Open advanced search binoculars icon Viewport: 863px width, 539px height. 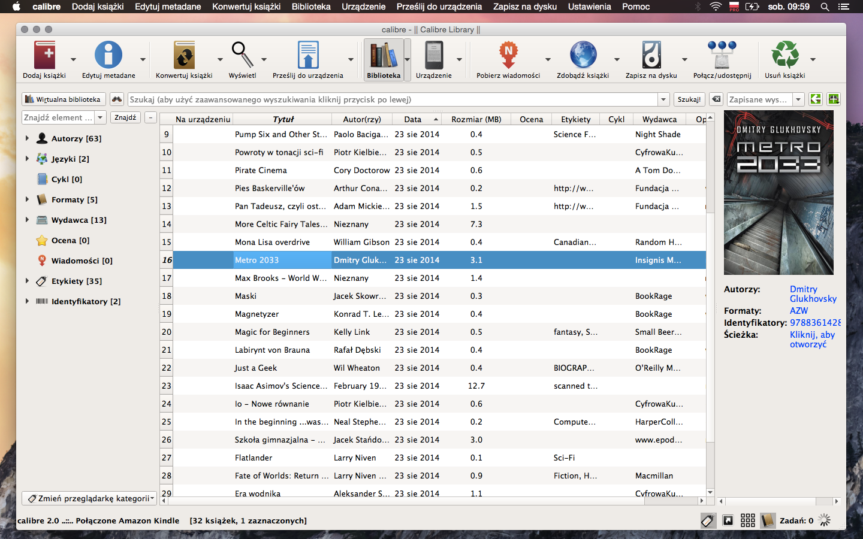point(117,99)
